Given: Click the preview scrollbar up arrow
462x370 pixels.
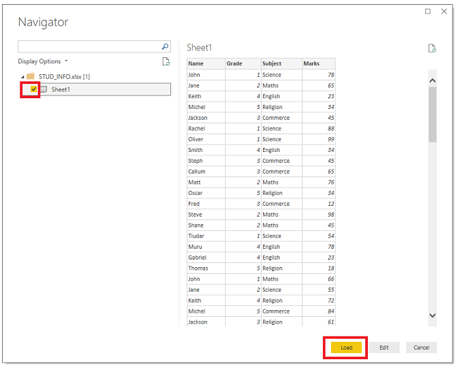Looking at the screenshot, I should click(x=433, y=80).
